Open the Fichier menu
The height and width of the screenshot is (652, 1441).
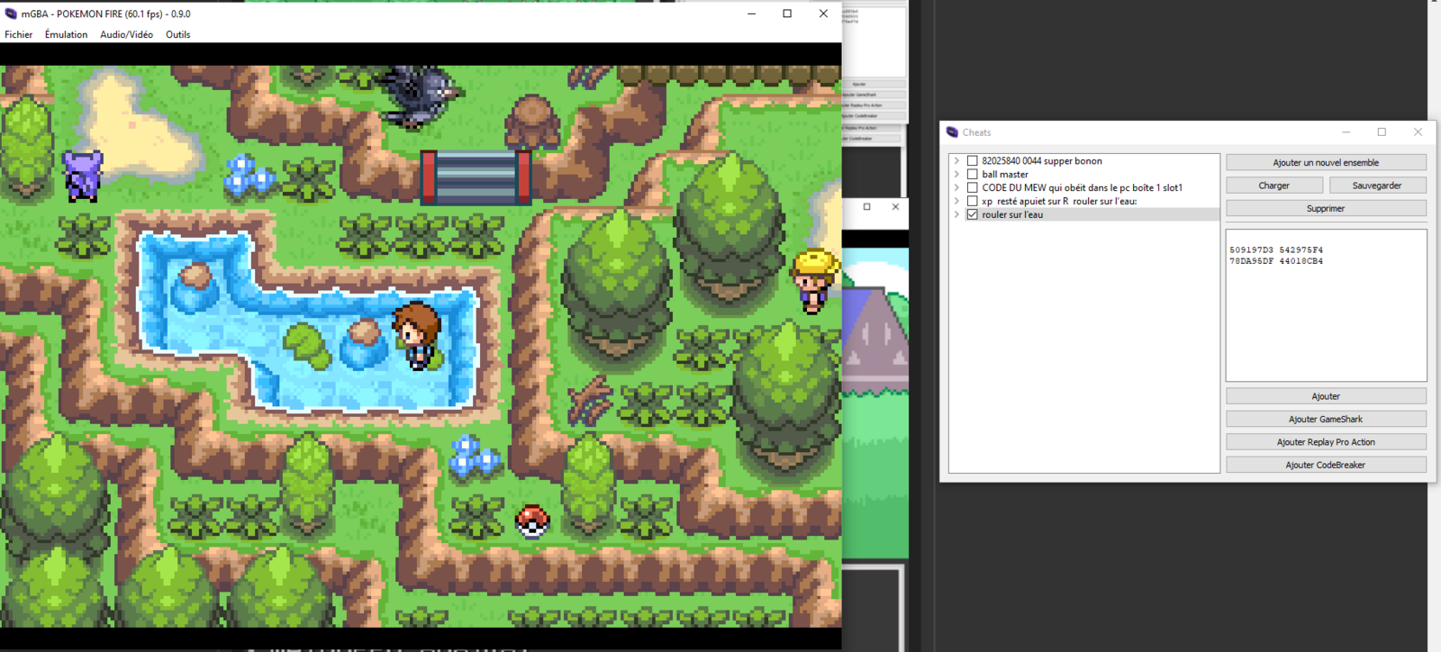(x=18, y=34)
